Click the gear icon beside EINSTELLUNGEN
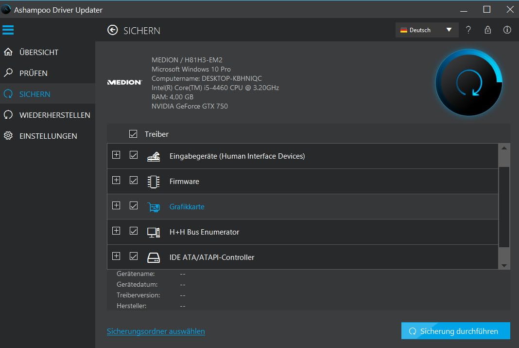Image resolution: width=519 pixels, height=348 pixels. click(8, 136)
